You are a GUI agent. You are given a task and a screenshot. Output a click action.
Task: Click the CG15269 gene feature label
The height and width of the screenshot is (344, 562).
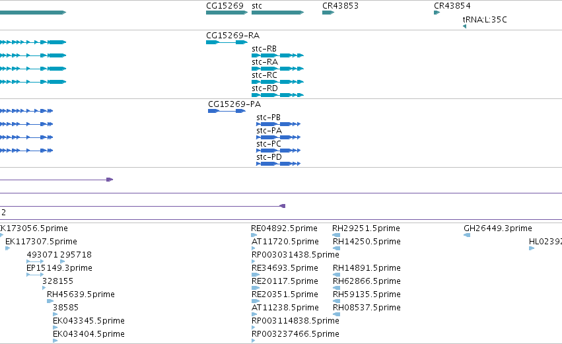(225, 6)
